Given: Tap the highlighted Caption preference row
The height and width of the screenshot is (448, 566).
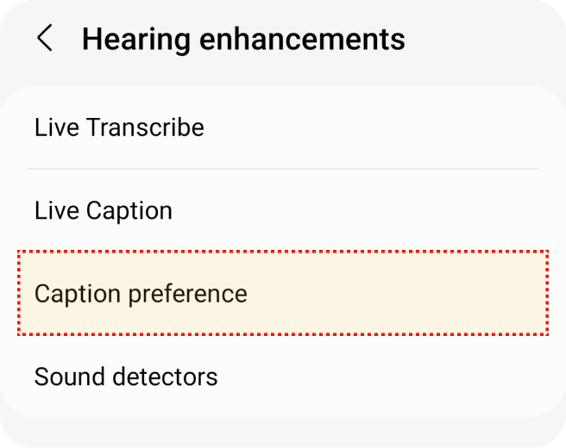Looking at the screenshot, I should click(282, 293).
